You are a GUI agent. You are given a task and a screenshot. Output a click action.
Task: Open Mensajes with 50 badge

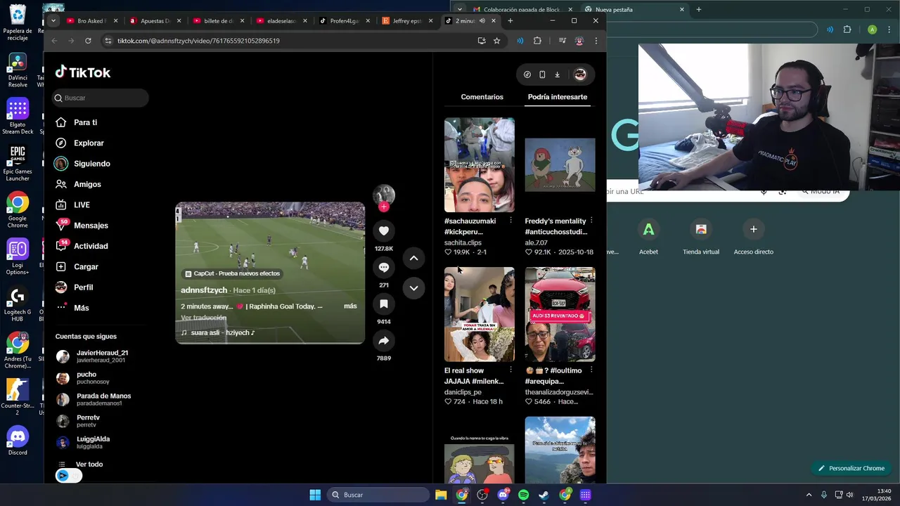pyautogui.click(x=91, y=226)
